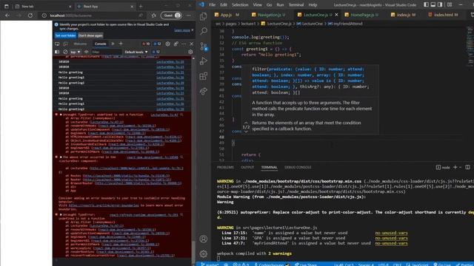Open the Customize Layout icon
The height and width of the screenshot is (266, 474).
(x=450, y=4)
